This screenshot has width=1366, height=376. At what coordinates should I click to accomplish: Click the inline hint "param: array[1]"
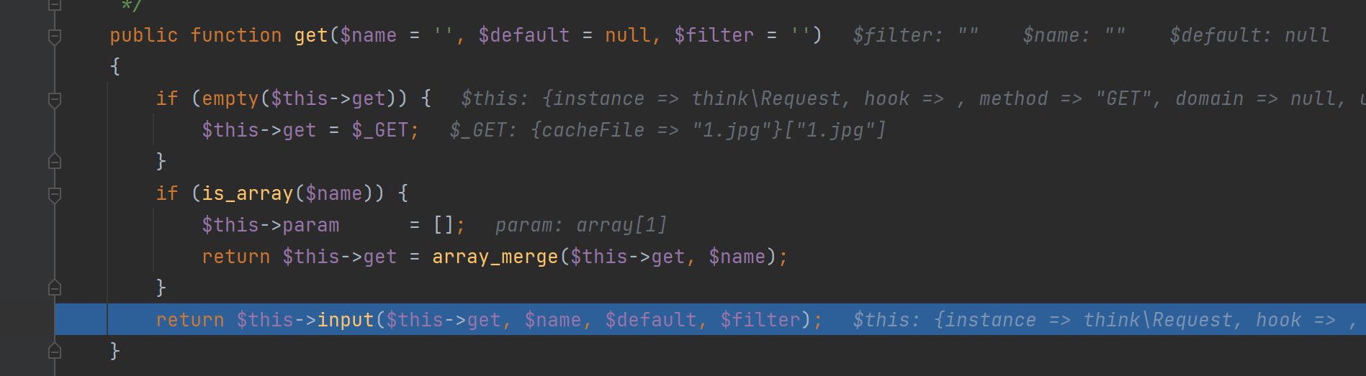(580, 225)
